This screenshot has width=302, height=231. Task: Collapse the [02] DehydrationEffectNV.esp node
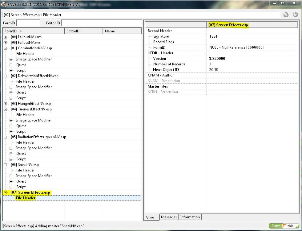tap(6, 76)
